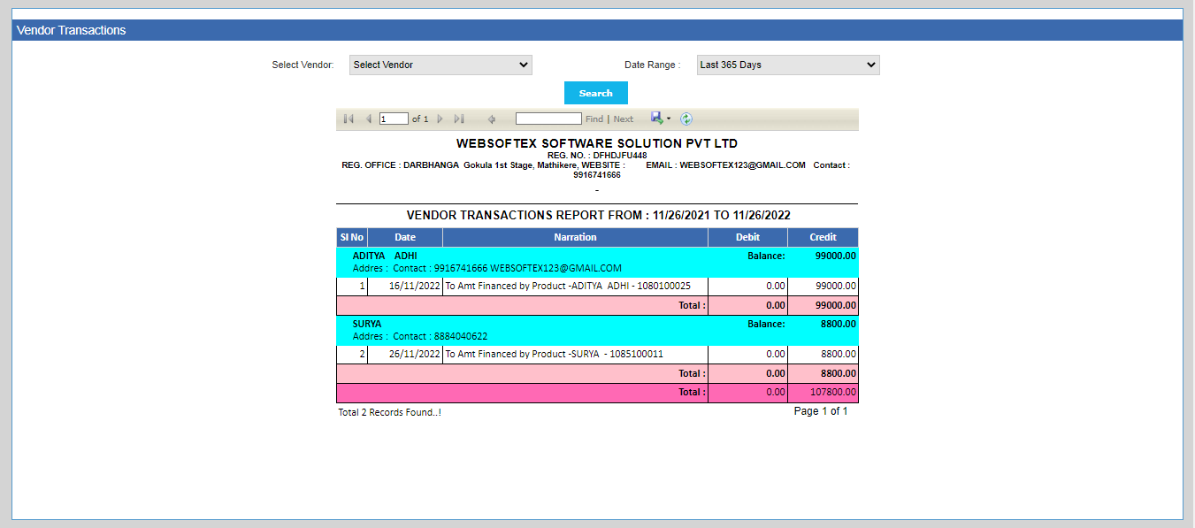1195x528 pixels.
Task: Click the Total 2 Records Found text
Action: pyautogui.click(x=389, y=413)
